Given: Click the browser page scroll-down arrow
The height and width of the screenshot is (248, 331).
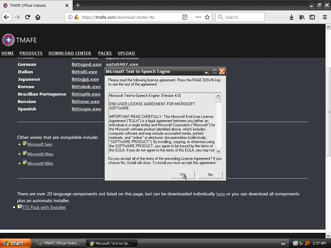Looking at the screenshot, I should tap(328, 235).
